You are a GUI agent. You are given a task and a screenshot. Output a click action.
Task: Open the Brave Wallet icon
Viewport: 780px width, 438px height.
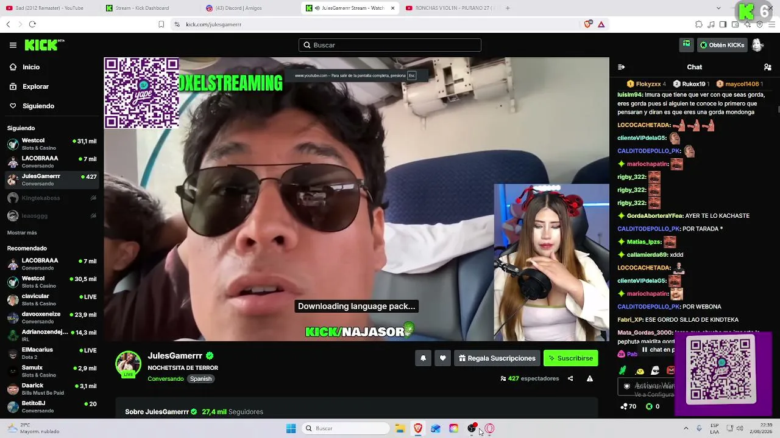coord(735,24)
